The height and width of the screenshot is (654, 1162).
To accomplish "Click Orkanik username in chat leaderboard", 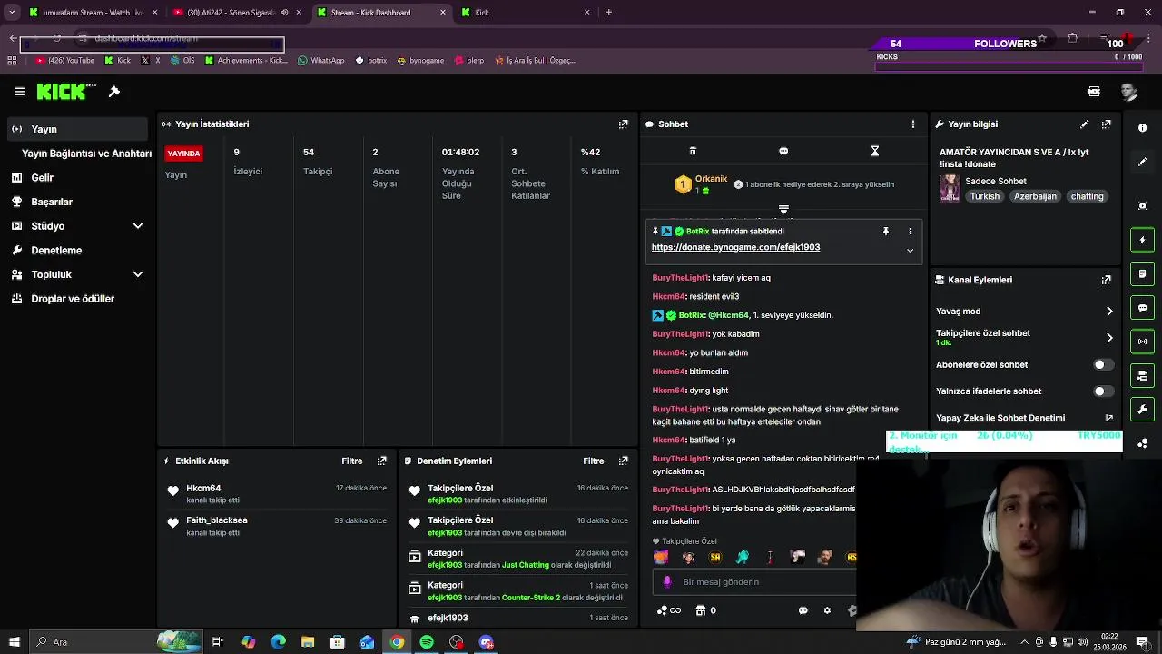I will click(711, 179).
